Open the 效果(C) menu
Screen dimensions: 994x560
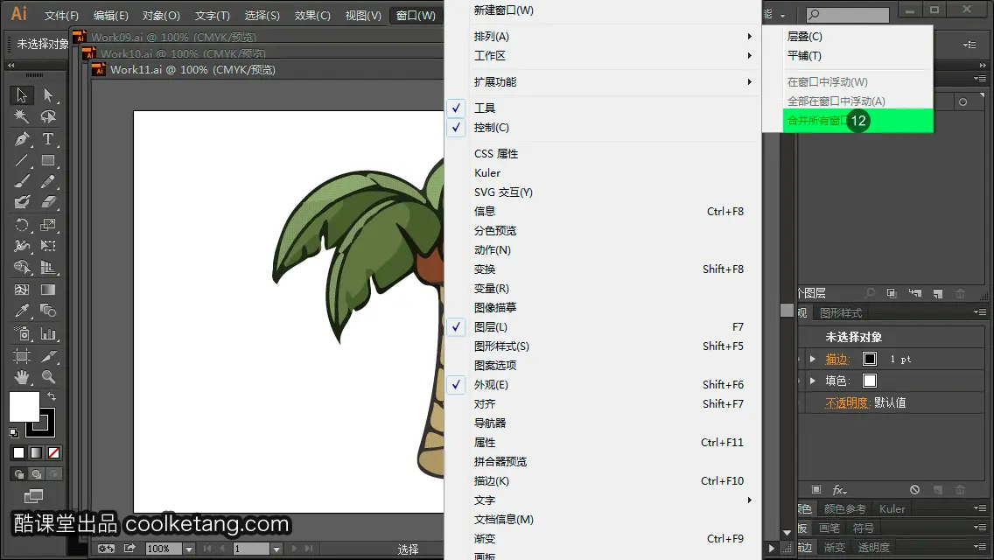tap(312, 15)
